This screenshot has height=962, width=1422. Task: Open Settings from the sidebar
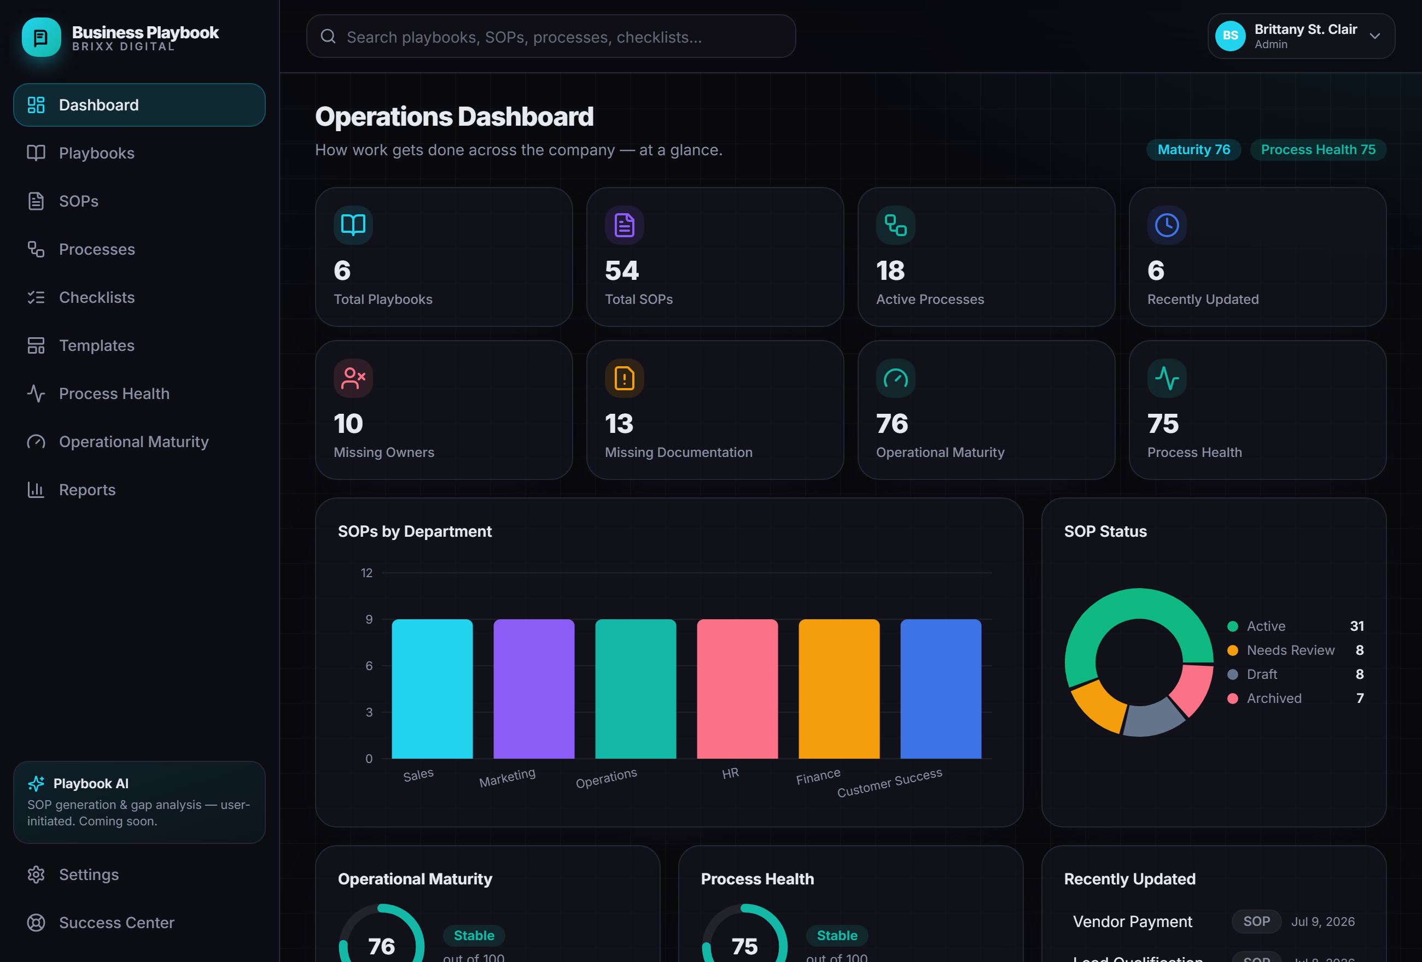pos(139,875)
